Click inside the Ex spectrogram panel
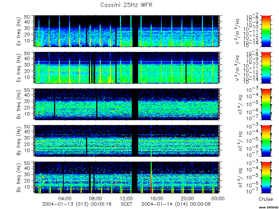This screenshot has height=209, width=279. click(127, 31)
